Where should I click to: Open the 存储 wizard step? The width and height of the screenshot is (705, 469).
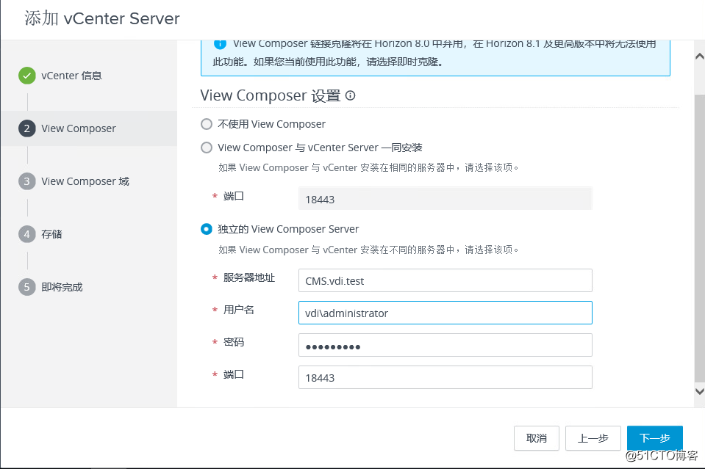(51, 234)
